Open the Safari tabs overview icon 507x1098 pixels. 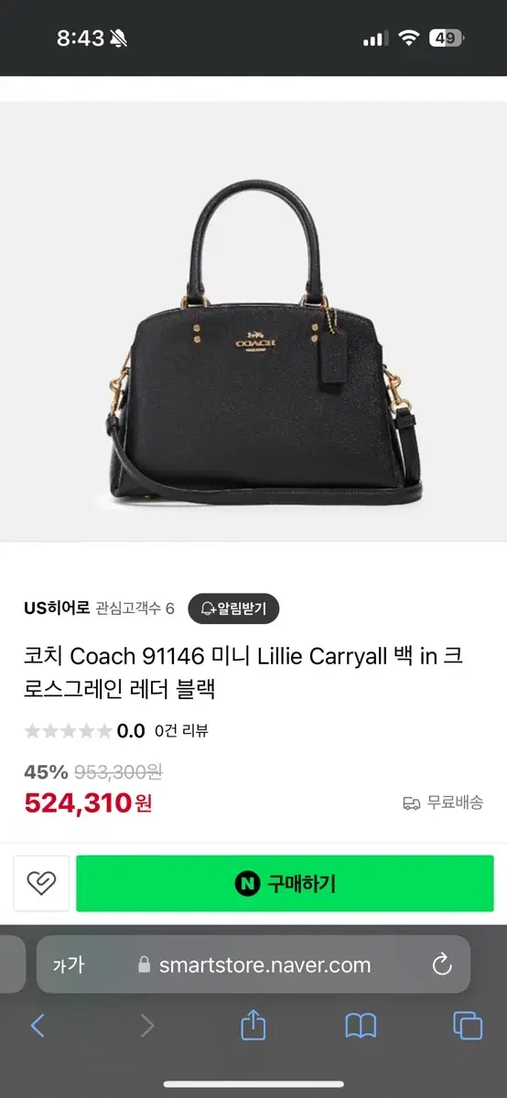[468, 1026]
